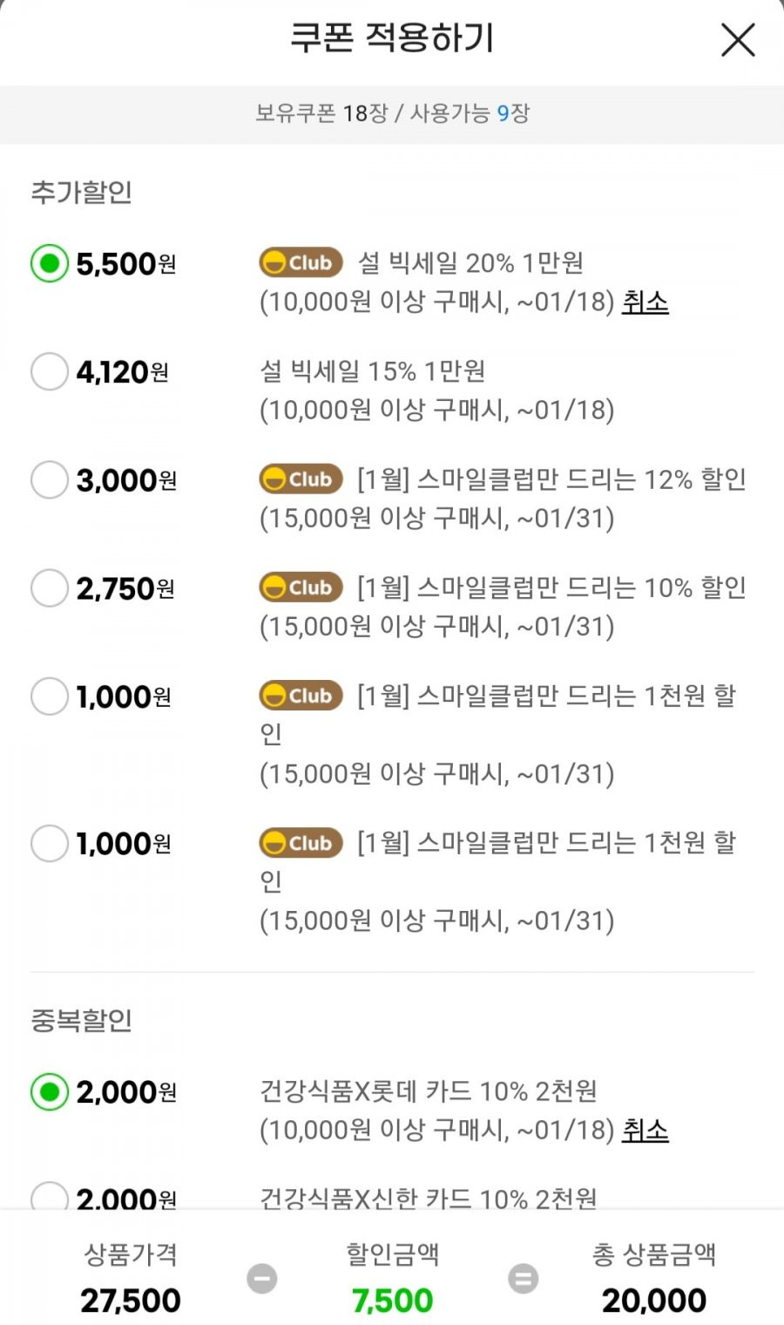The width and height of the screenshot is (784, 1325).
Task: Click the minus icon beside 할인금액
Action: point(261,1279)
